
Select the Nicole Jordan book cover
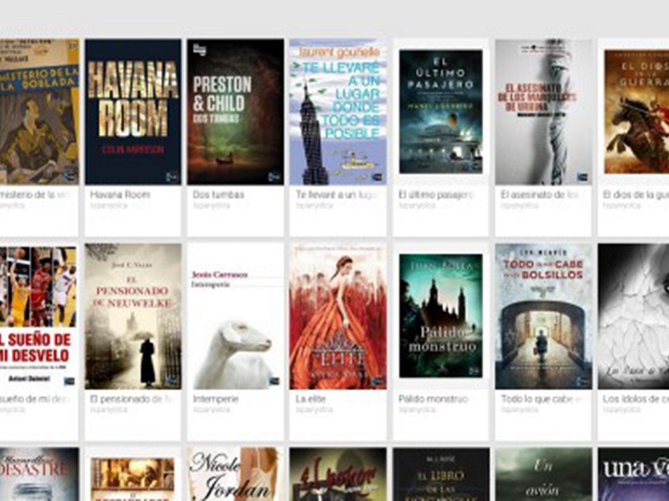tap(235, 474)
